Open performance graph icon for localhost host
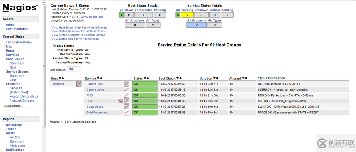The width and height of the screenshot is (356, 152). point(79,84)
